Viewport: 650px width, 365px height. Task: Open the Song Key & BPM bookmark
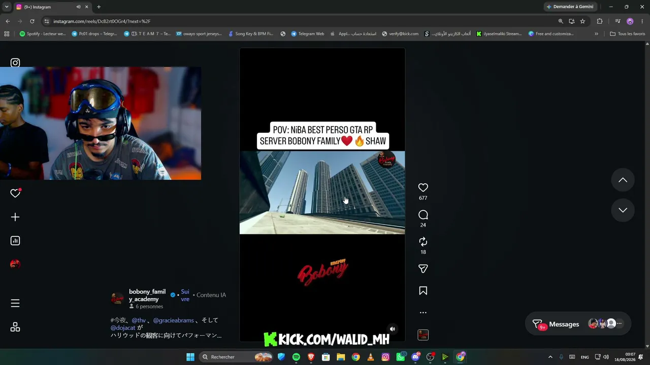pyautogui.click(x=251, y=34)
